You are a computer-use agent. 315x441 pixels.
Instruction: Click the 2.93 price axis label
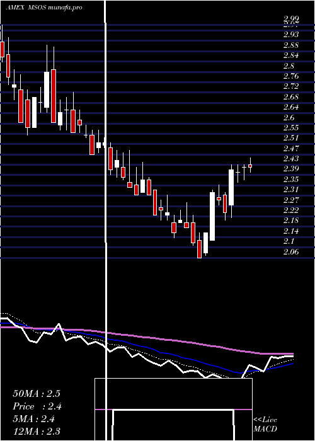(291, 35)
